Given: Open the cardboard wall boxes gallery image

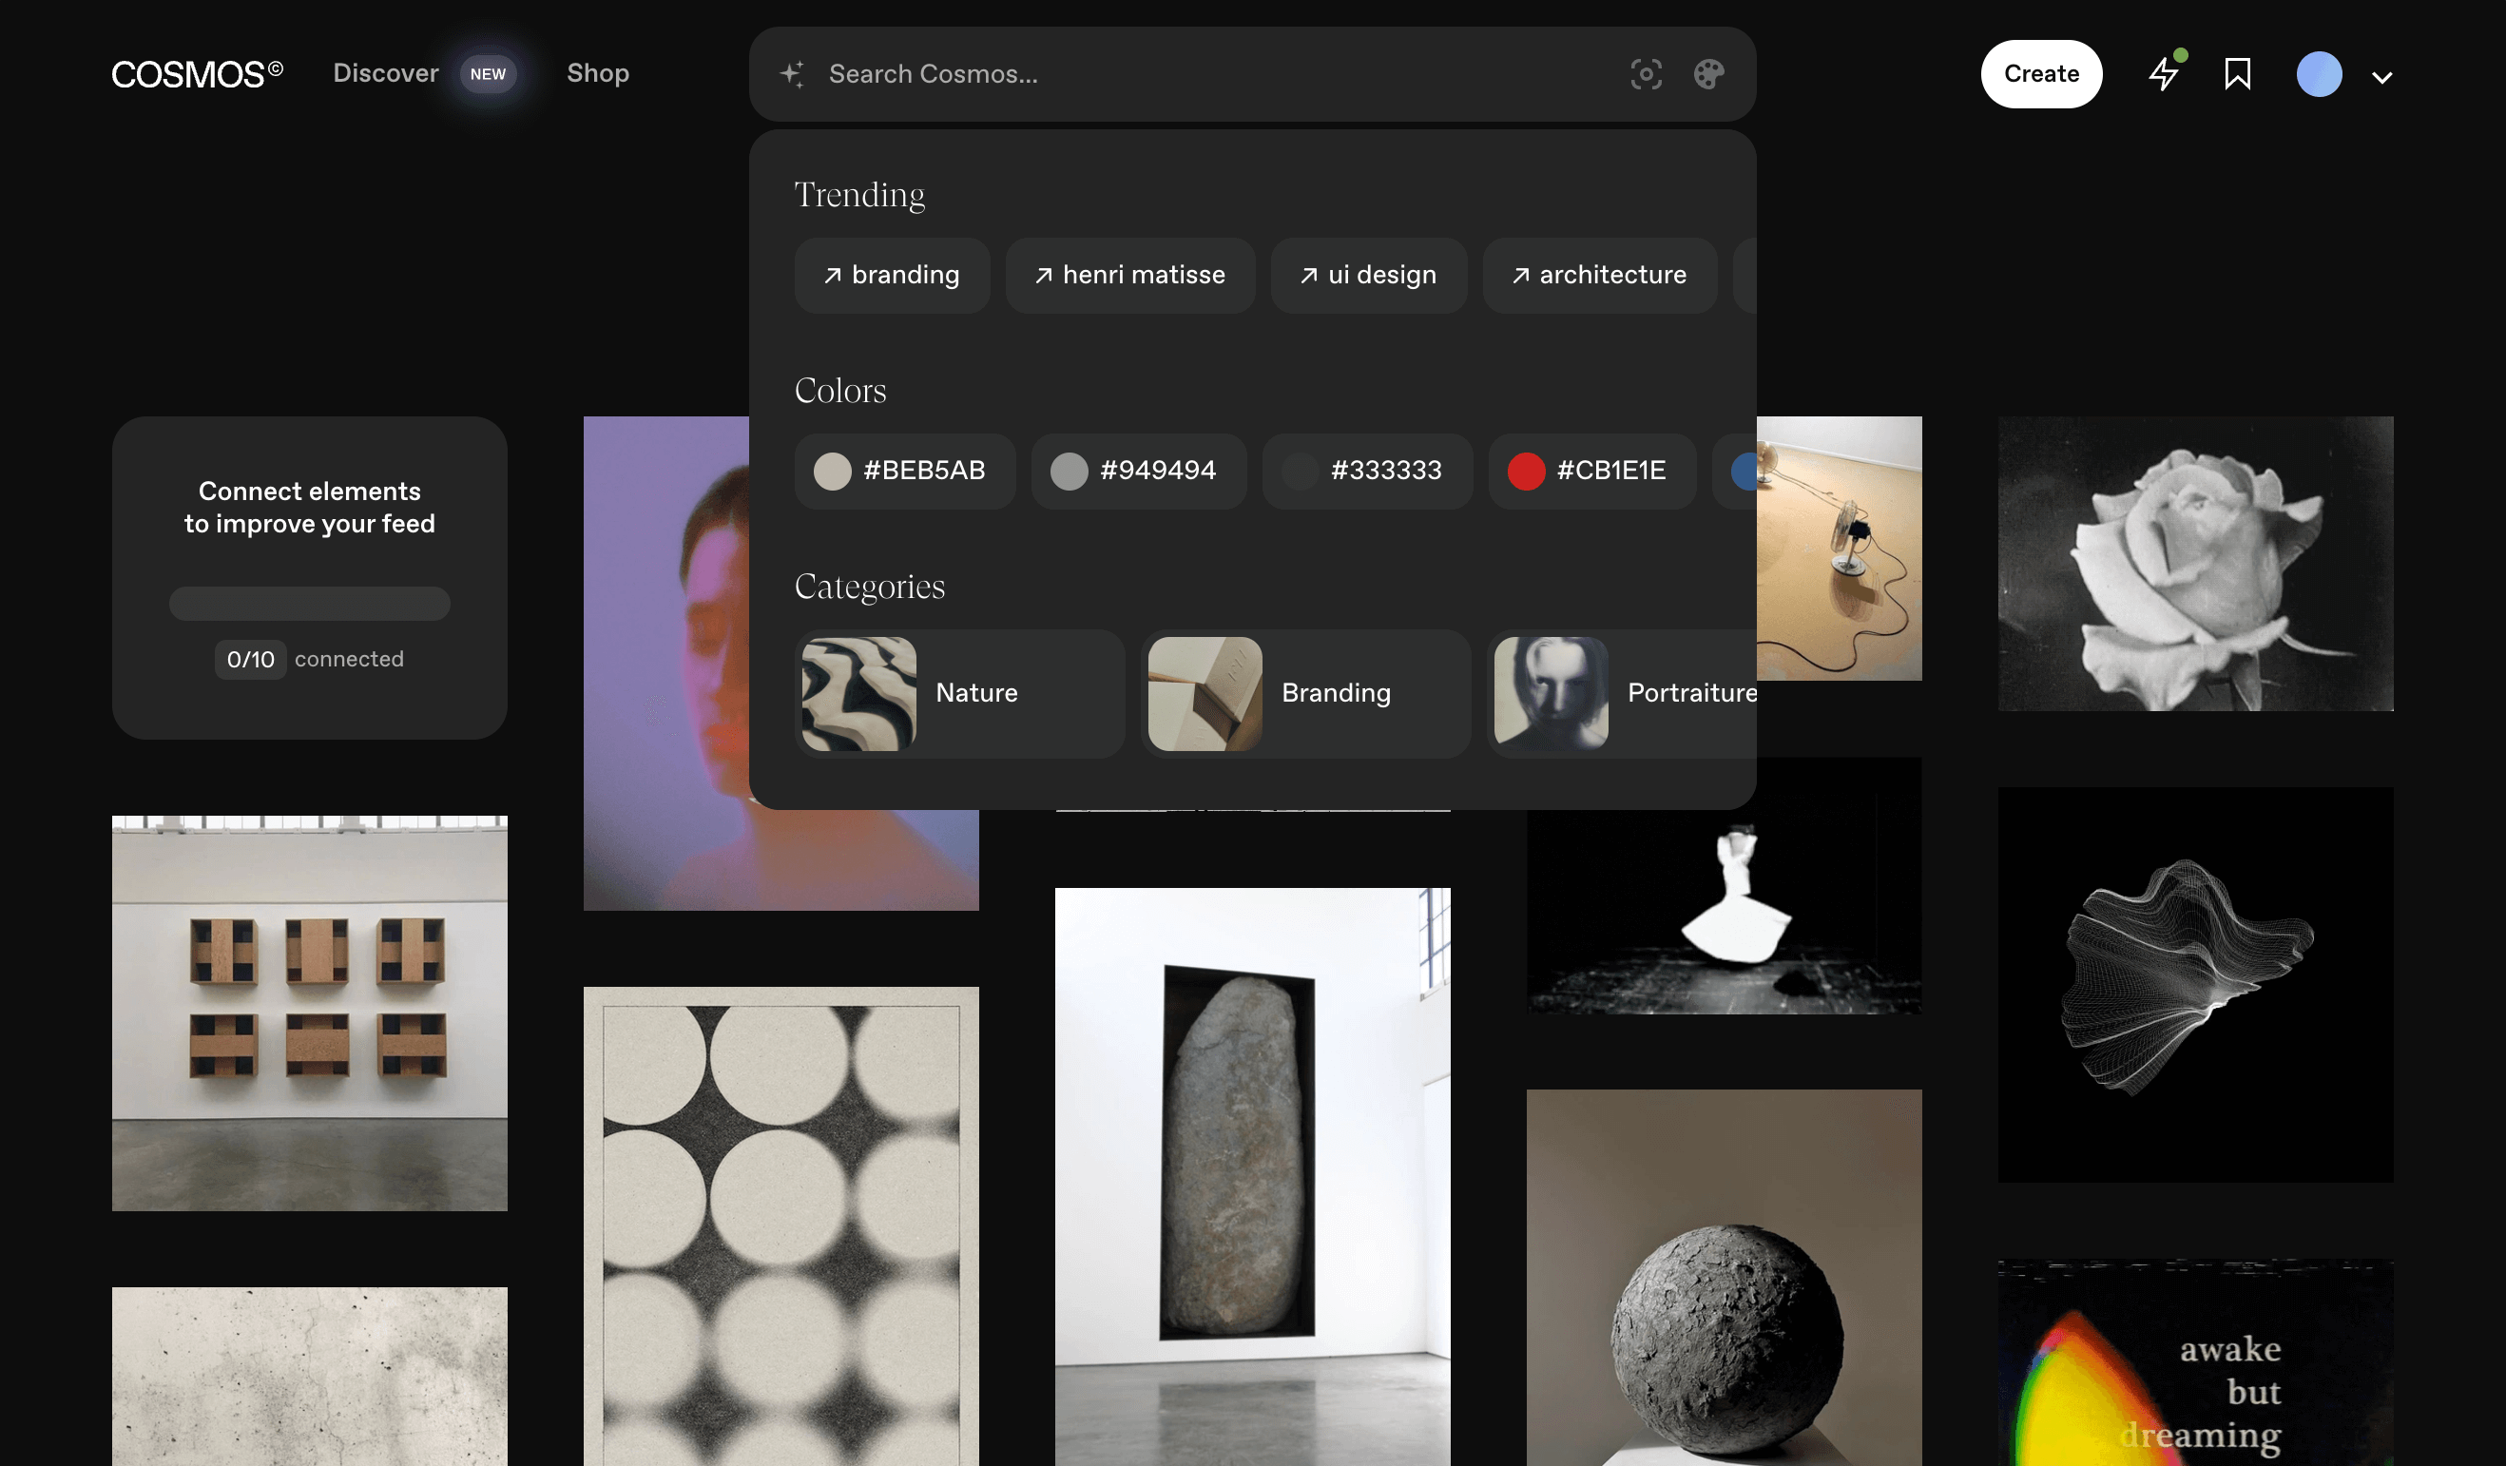Looking at the screenshot, I should tap(309, 1013).
